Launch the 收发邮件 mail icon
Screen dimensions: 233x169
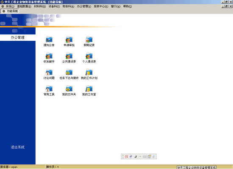[x=49, y=56]
